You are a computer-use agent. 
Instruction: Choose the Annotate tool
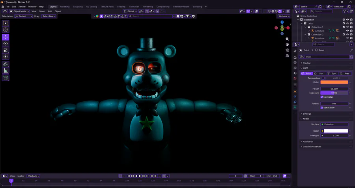(6, 64)
